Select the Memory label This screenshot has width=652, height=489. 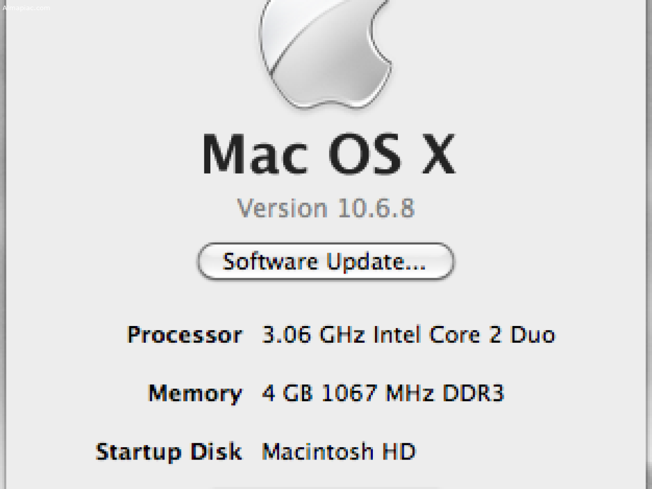click(x=195, y=394)
